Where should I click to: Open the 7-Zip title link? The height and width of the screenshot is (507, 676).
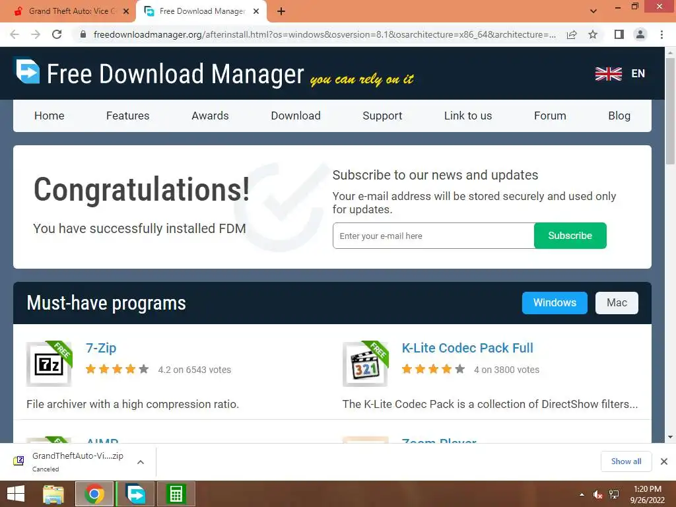101,348
